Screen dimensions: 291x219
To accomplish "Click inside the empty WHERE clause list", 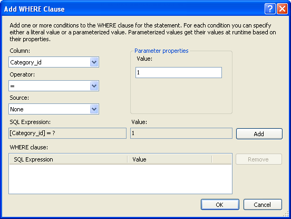I will tap(120, 179).
